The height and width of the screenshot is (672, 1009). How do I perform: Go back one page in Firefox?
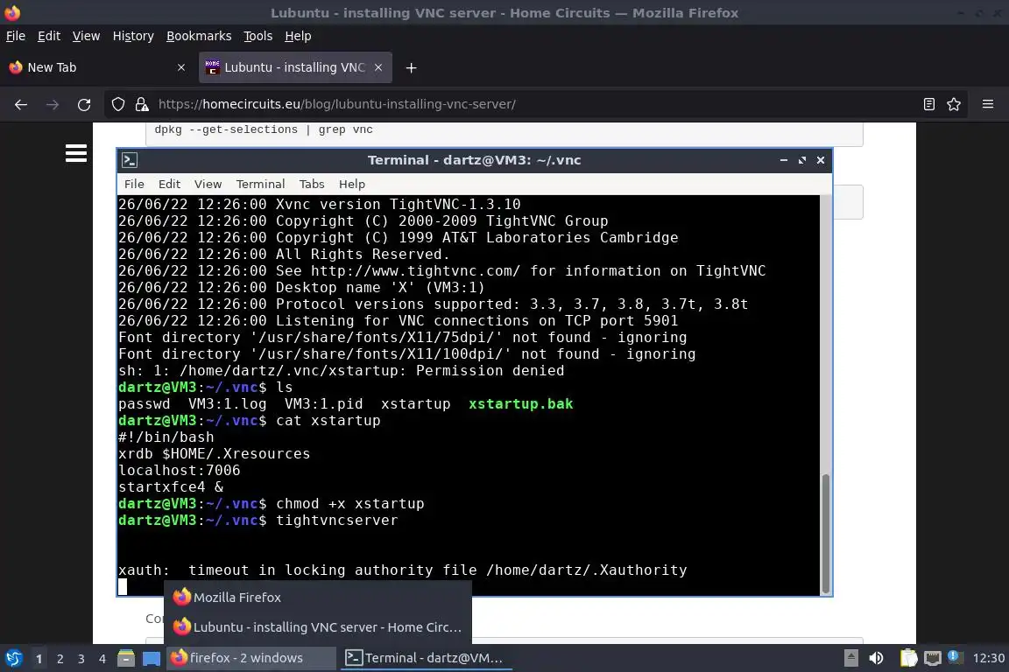(21, 104)
